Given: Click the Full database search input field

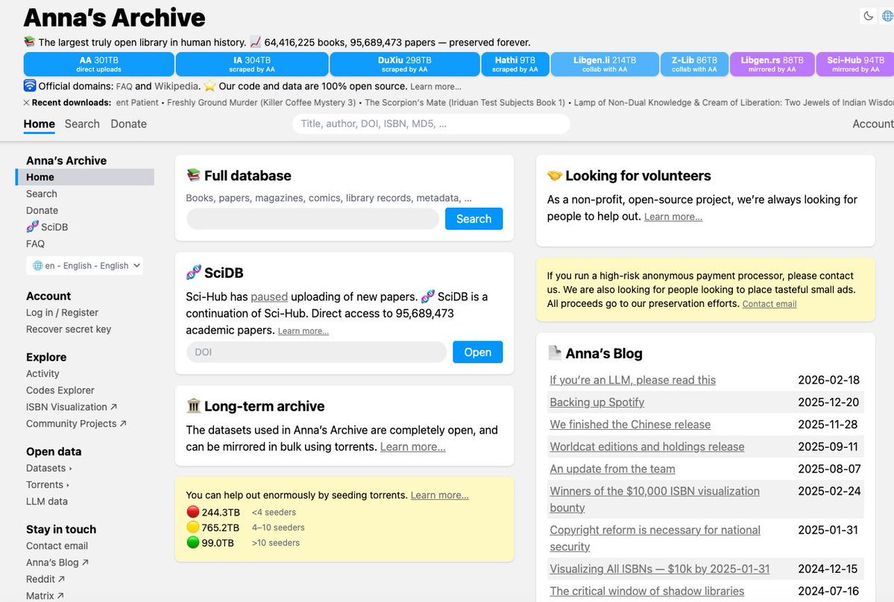Looking at the screenshot, I should 312,219.
